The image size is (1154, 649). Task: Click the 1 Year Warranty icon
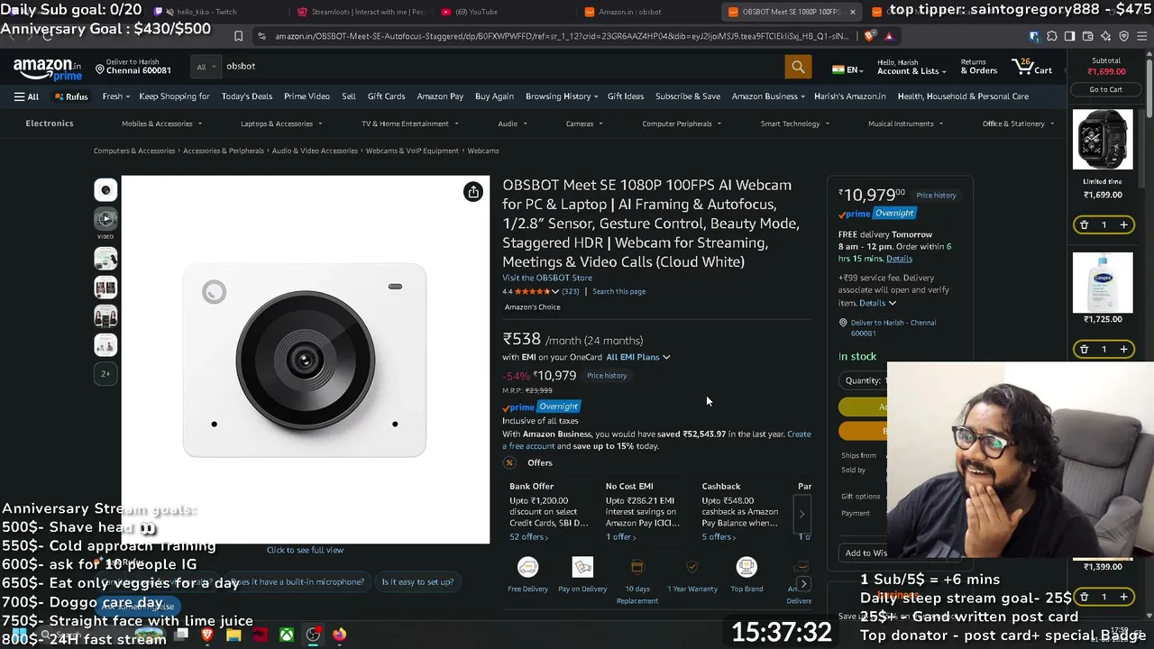click(x=692, y=567)
